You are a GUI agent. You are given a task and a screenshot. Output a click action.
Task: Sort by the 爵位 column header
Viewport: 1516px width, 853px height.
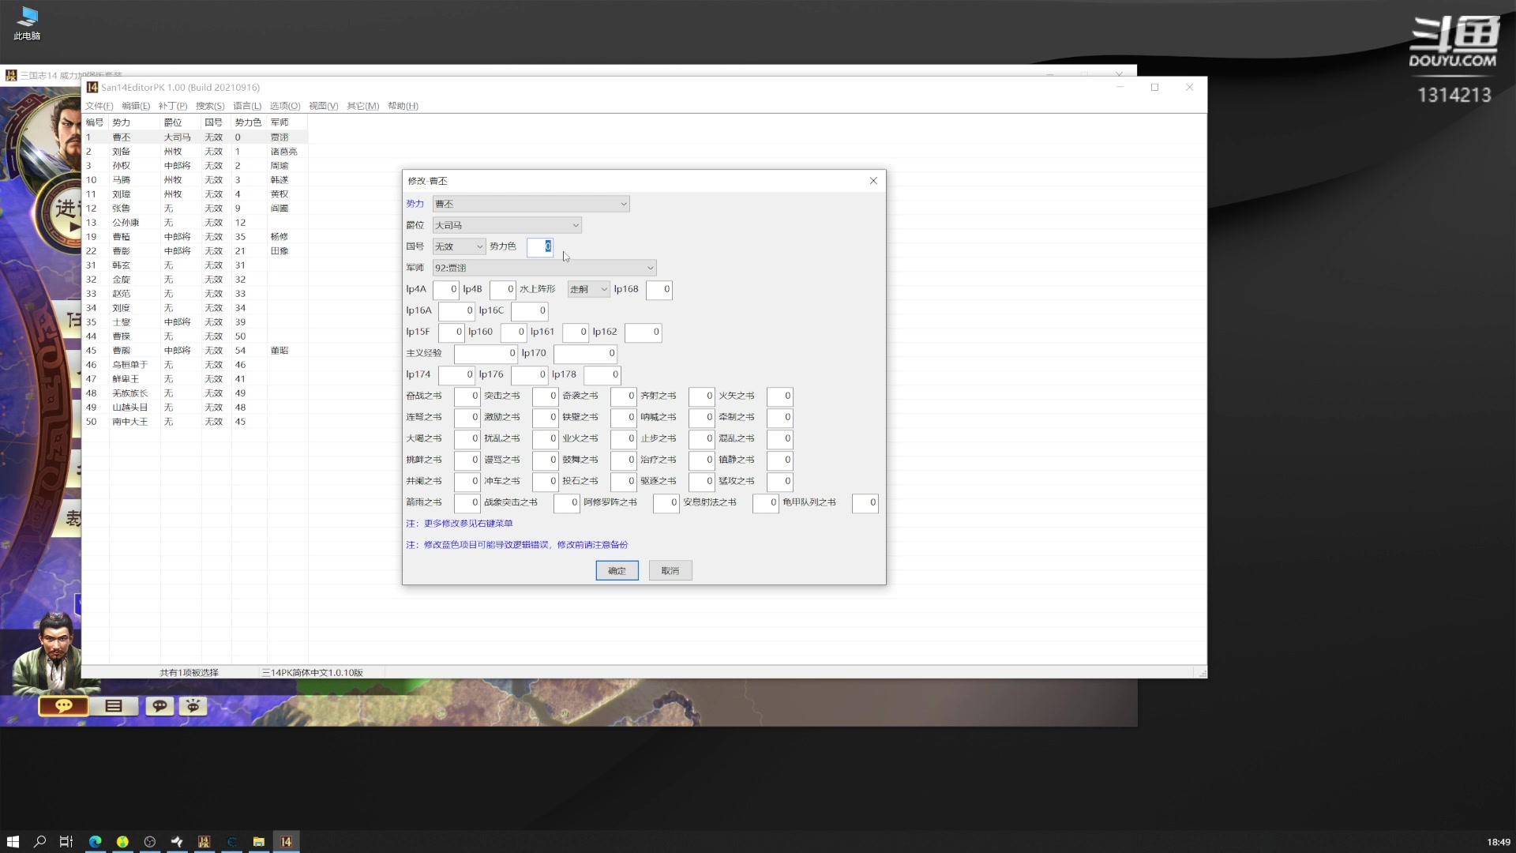coord(181,122)
